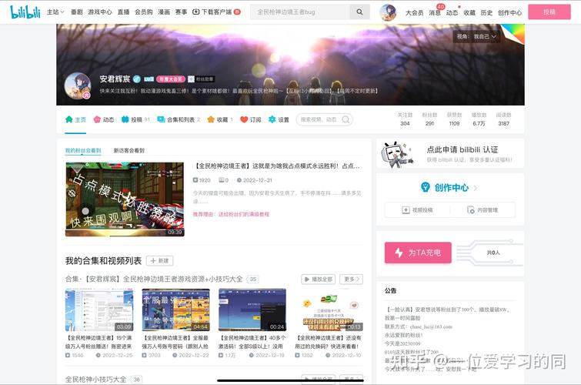Open 动态 in header bar
The height and width of the screenshot is (385, 581).
[x=452, y=12]
